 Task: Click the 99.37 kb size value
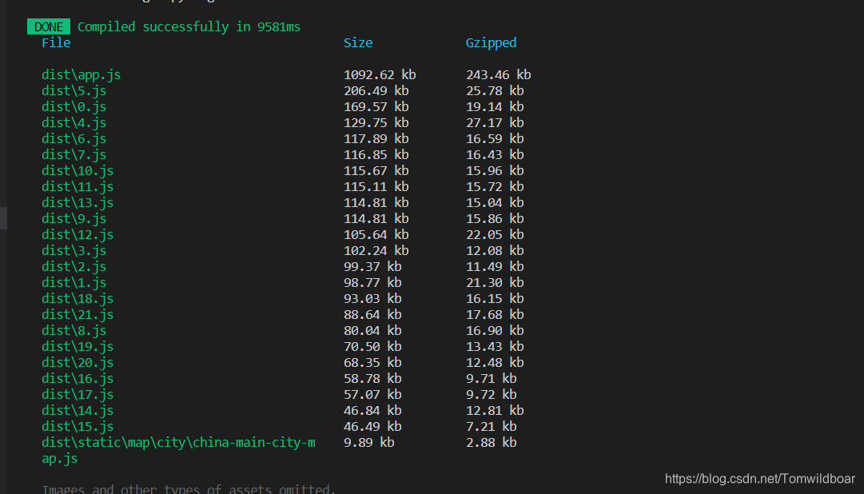tap(372, 266)
